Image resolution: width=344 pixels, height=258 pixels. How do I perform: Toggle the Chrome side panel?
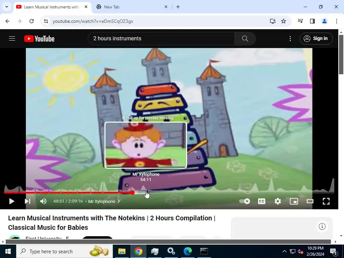[x=312, y=21]
